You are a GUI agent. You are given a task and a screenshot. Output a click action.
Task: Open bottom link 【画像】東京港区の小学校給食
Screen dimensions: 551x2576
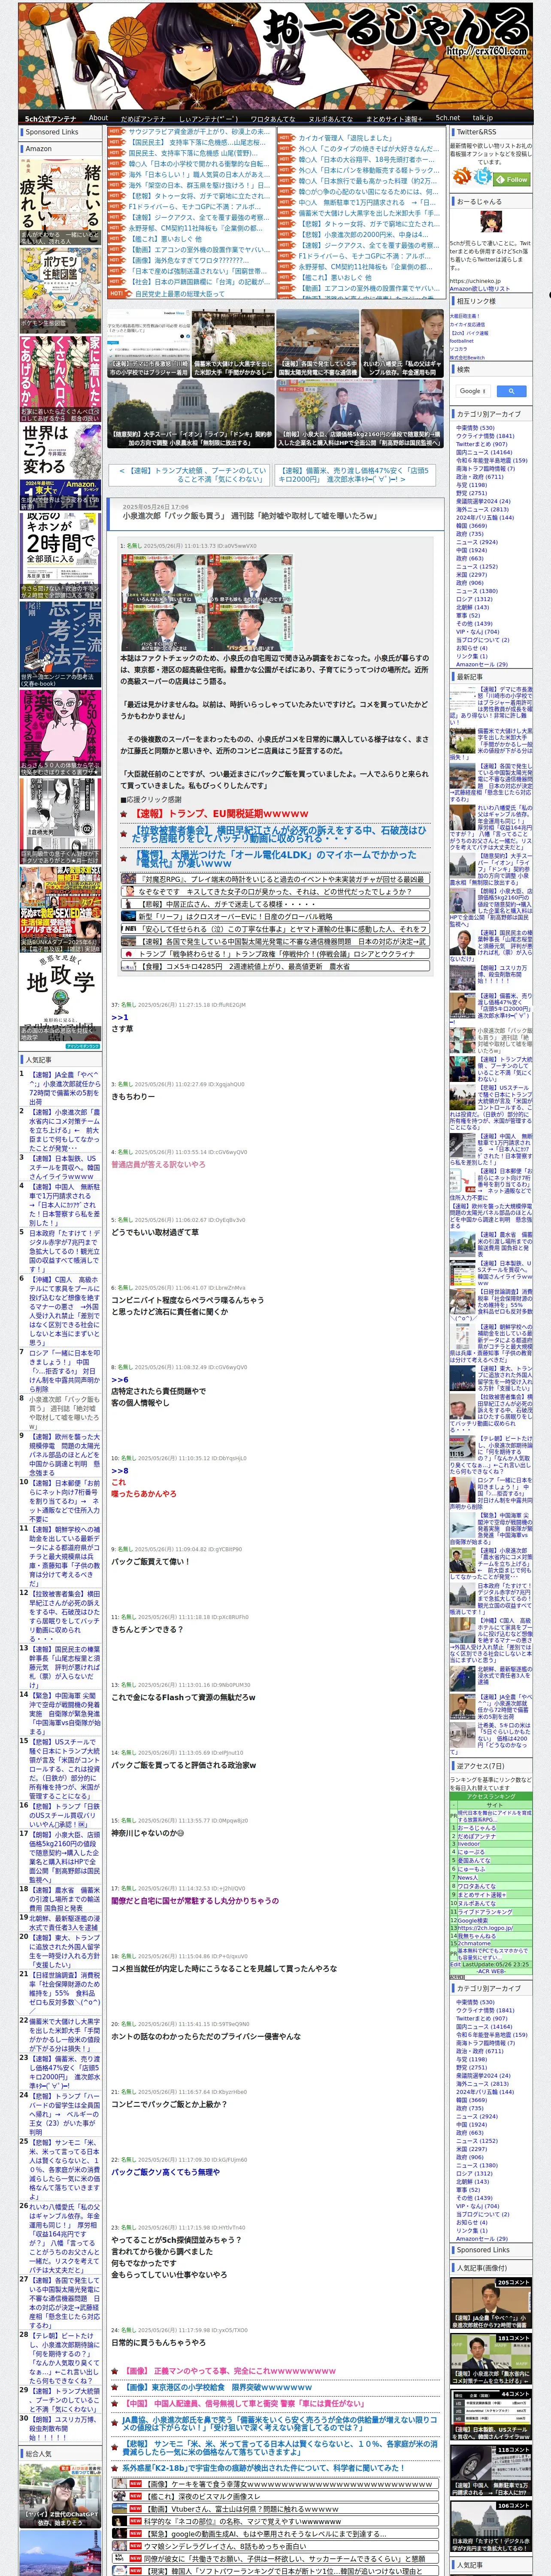click(217, 2387)
